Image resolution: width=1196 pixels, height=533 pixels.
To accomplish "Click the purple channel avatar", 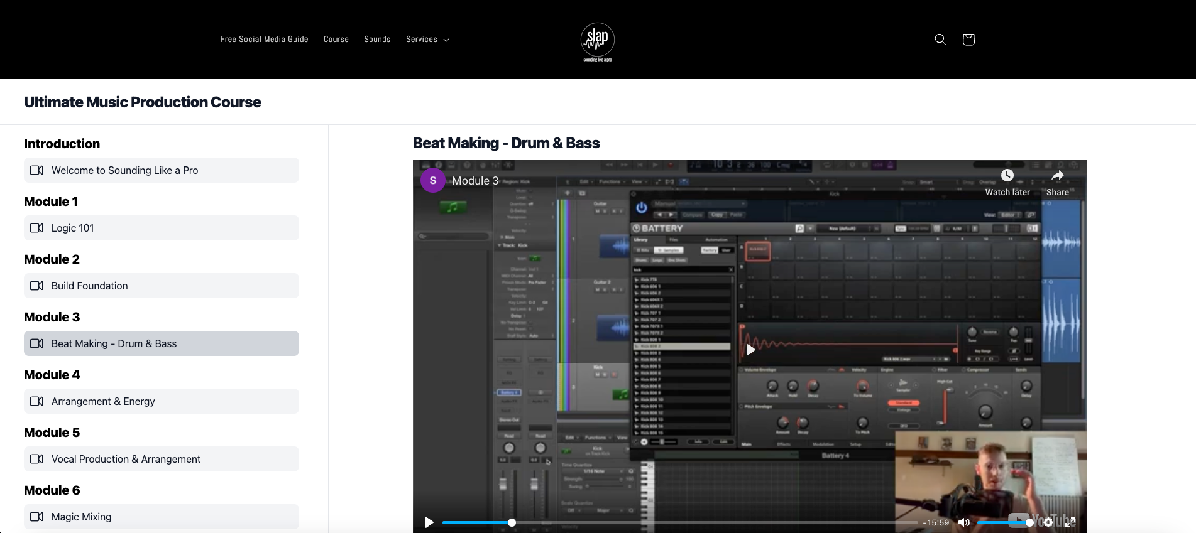I will coord(432,181).
